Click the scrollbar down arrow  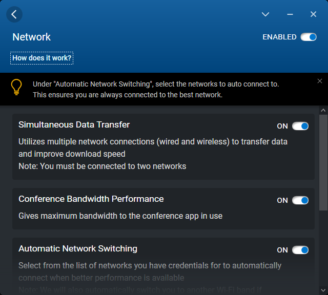click(323, 290)
